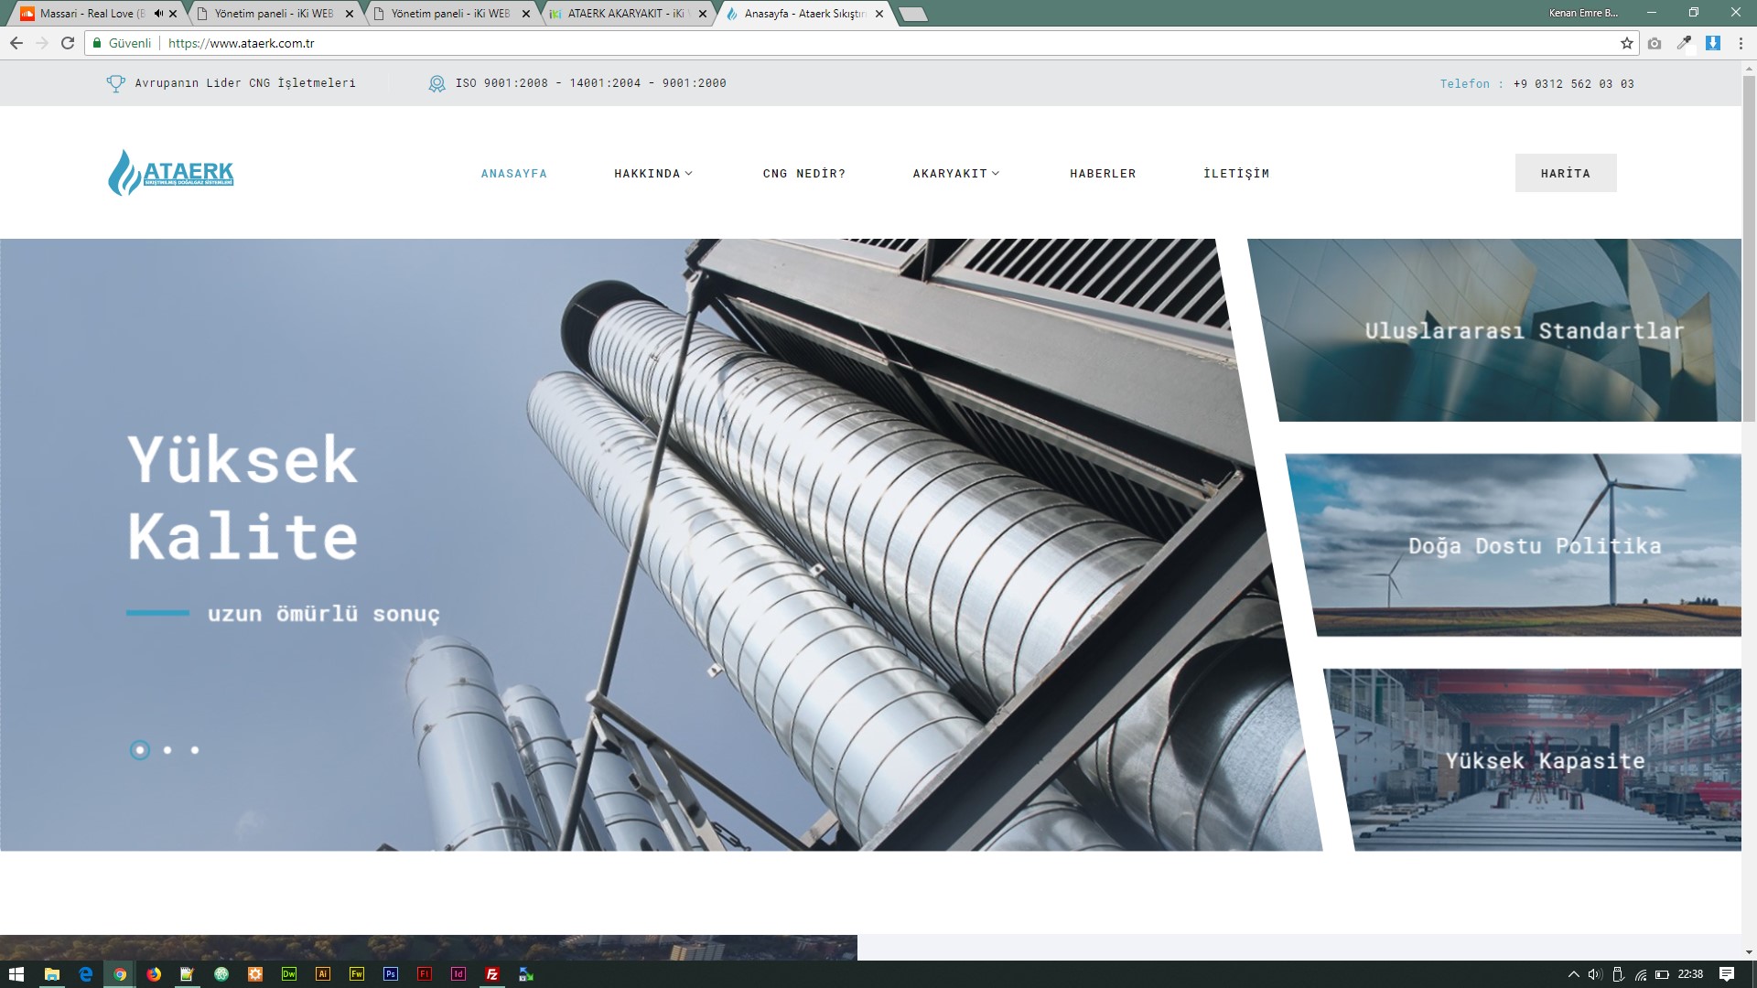Open the Doğa Dostu Politika banner
This screenshot has height=988, width=1757.
(1519, 545)
